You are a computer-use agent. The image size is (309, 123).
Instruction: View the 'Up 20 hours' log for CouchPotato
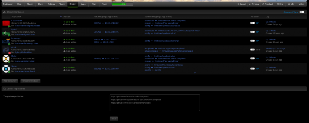271,22
